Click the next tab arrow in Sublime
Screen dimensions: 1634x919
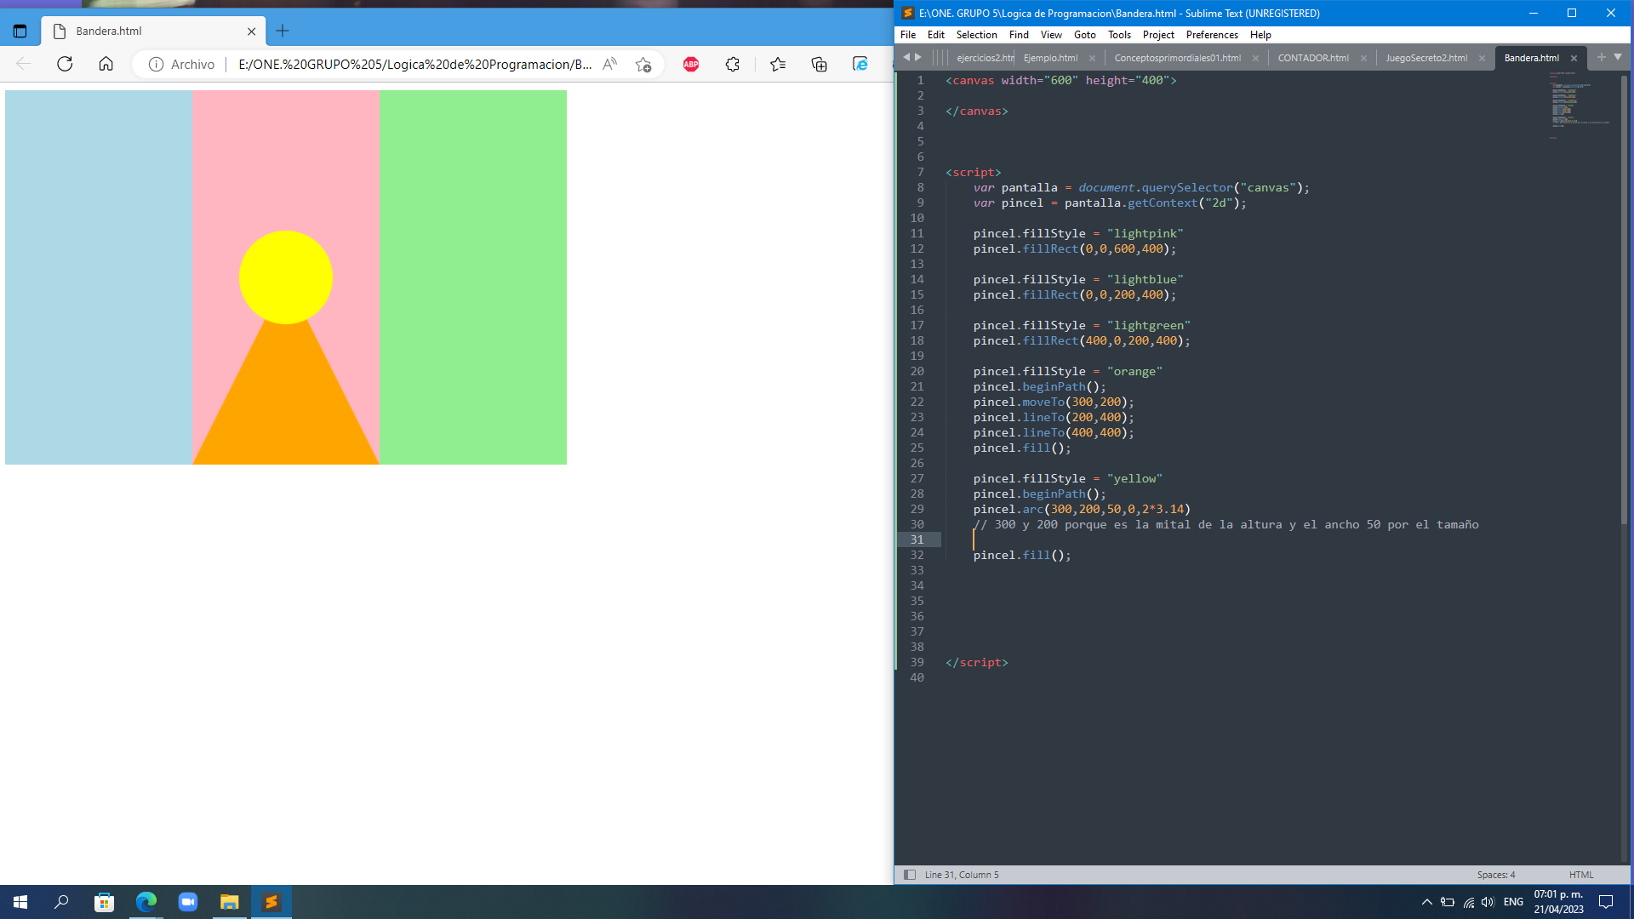click(918, 57)
